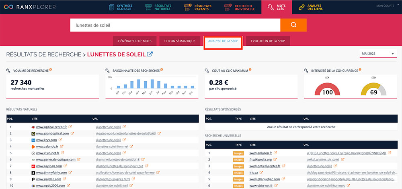This screenshot has height=189, width=402.
Task: Open Résultats Payants section
Action: (198, 7)
